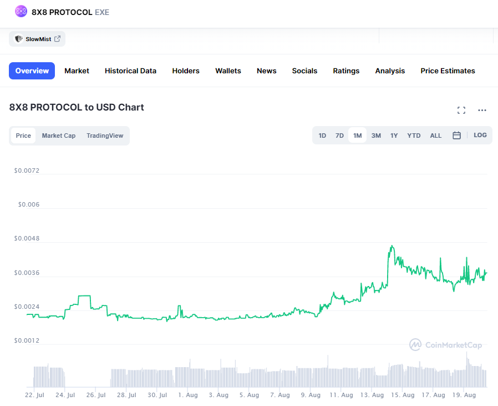Click the 7. Aug date label
This screenshot has height=406, width=498.
(280, 395)
